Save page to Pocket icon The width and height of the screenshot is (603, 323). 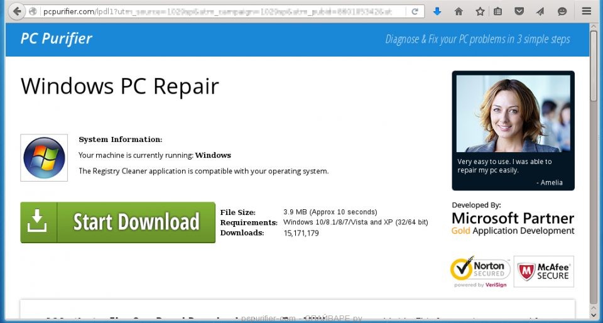519,11
